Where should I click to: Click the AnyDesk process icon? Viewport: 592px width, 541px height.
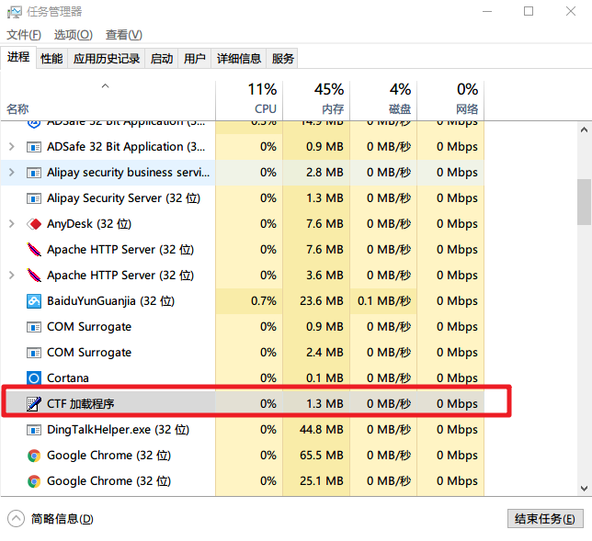tap(34, 224)
